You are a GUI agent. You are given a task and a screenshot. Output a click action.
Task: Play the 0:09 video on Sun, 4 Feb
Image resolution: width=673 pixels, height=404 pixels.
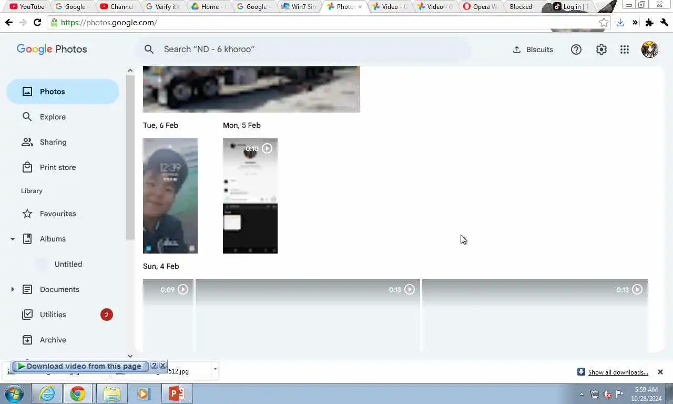[x=182, y=289]
